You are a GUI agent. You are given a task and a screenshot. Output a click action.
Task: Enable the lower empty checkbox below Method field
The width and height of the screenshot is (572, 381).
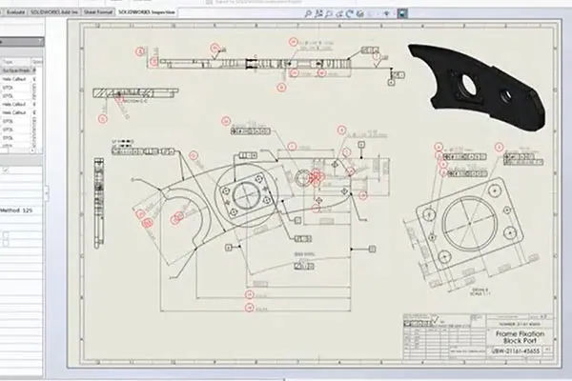coord(5,243)
